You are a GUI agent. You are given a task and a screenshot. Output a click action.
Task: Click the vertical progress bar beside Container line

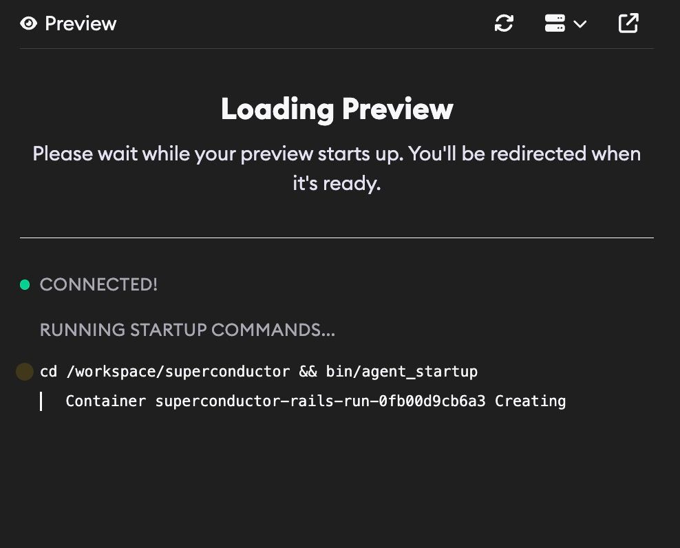click(42, 401)
